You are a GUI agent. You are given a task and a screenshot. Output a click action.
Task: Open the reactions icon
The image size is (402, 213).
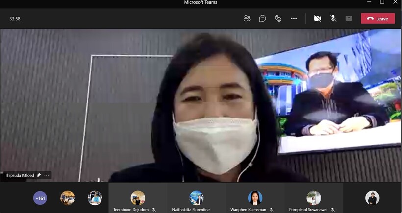[x=278, y=18]
